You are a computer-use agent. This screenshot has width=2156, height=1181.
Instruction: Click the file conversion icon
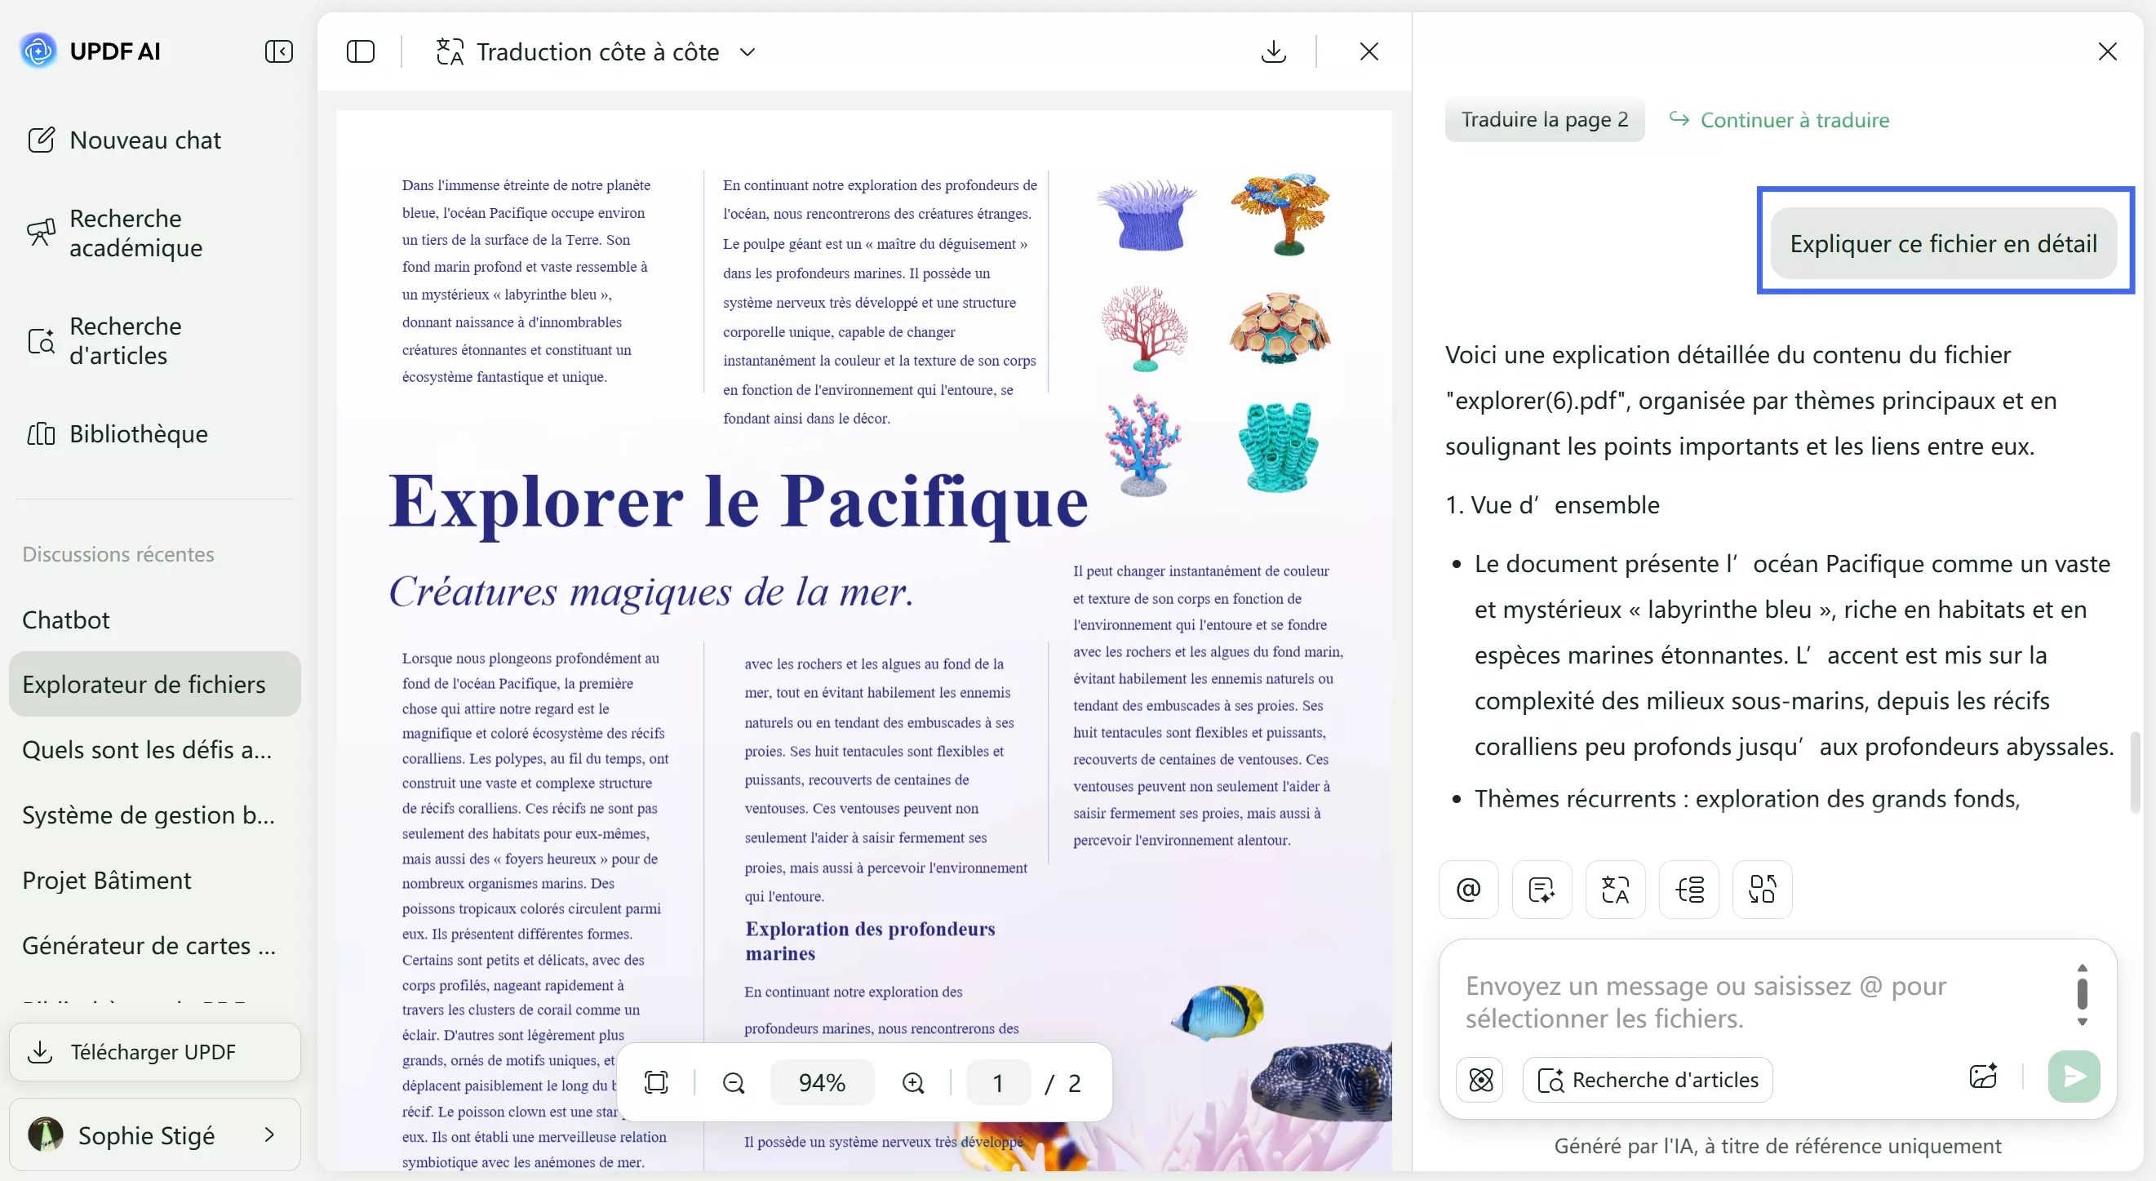coord(1761,889)
